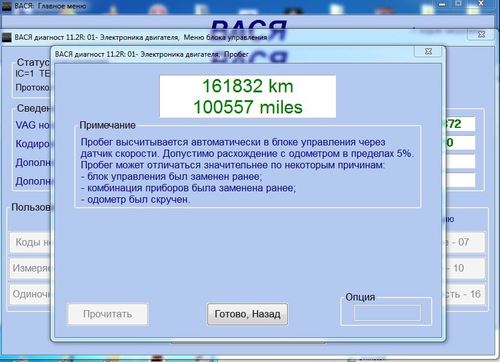Click the 100557 miles value

tap(247, 107)
